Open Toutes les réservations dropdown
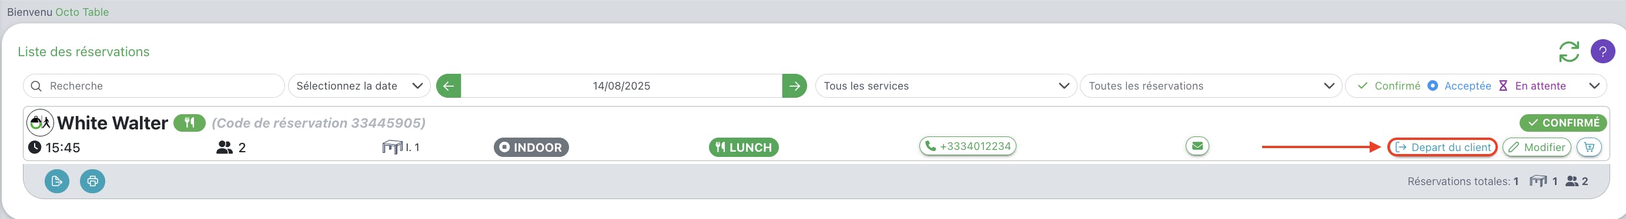This screenshot has height=219, width=1626. pyautogui.click(x=1210, y=85)
